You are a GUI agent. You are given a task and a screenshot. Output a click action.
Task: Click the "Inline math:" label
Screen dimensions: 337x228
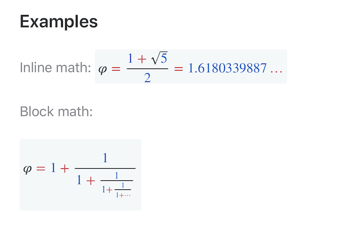click(x=55, y=68)
